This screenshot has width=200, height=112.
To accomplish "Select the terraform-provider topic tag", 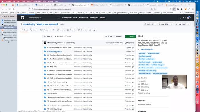I will pos(153,53).
